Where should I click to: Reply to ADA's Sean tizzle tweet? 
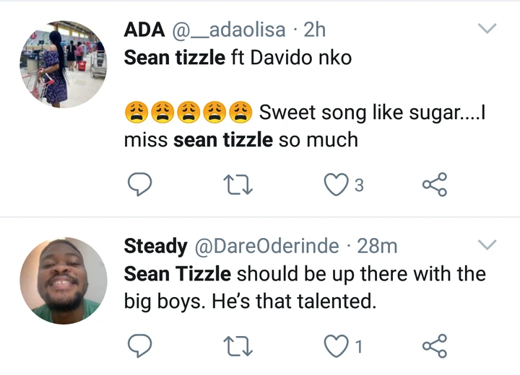coord(139,185)
